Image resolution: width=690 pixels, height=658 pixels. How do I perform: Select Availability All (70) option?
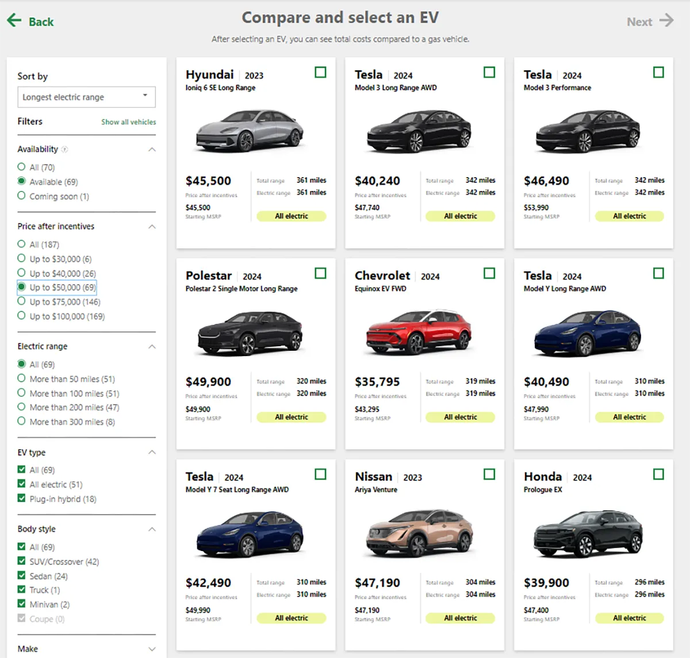pos(21,167)
